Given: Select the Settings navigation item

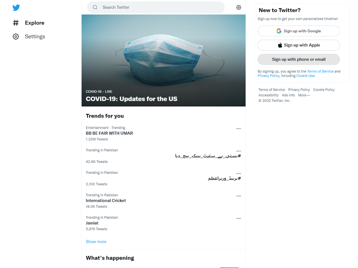Looking at the screenshot, I should click(x=29, y=37).
